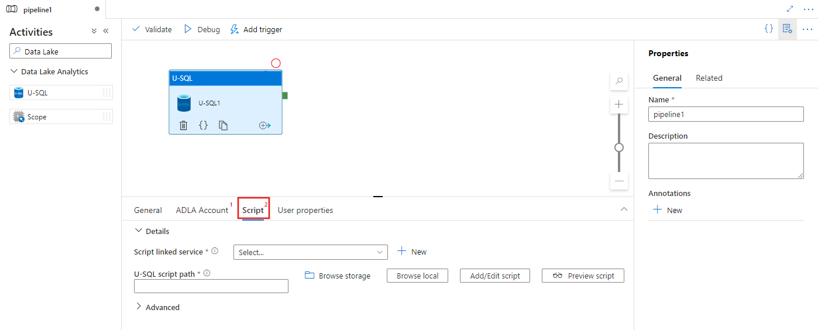Click the canvas zoom slider handle
This screenshot has width=818, height=330.
coord(619,147)
